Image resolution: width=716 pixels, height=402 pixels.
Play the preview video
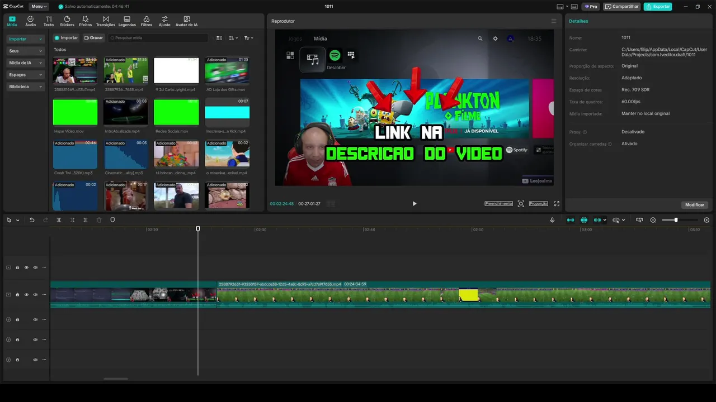pyautogui.click(x=414, y=204)
